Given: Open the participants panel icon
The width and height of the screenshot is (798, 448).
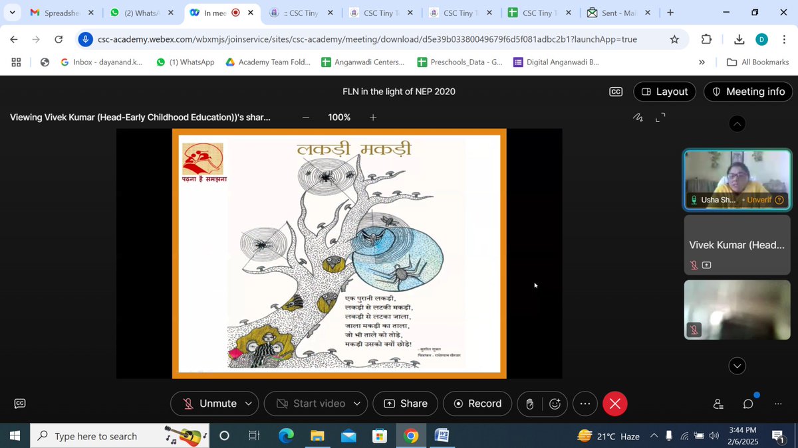Looking at the screenshot, I should tap(718, 404).
